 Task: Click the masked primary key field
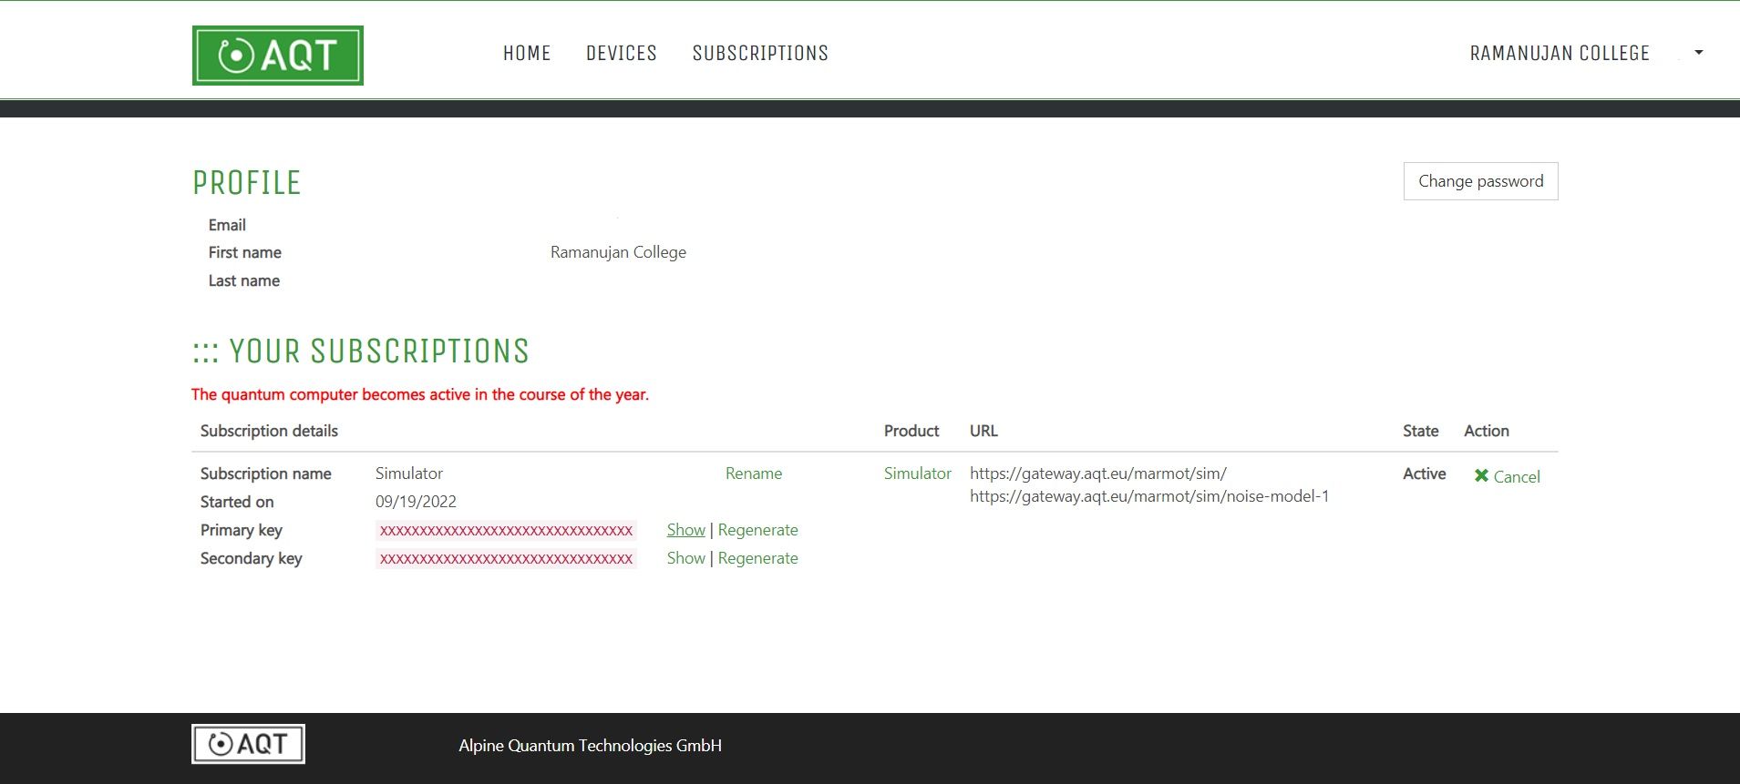point(506,530)
